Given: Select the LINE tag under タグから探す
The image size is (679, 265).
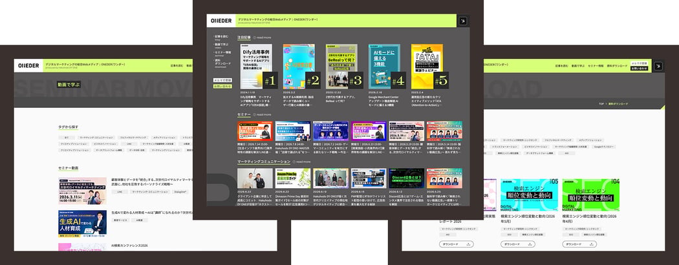Looking at the screenshot, I should (129, 143).
